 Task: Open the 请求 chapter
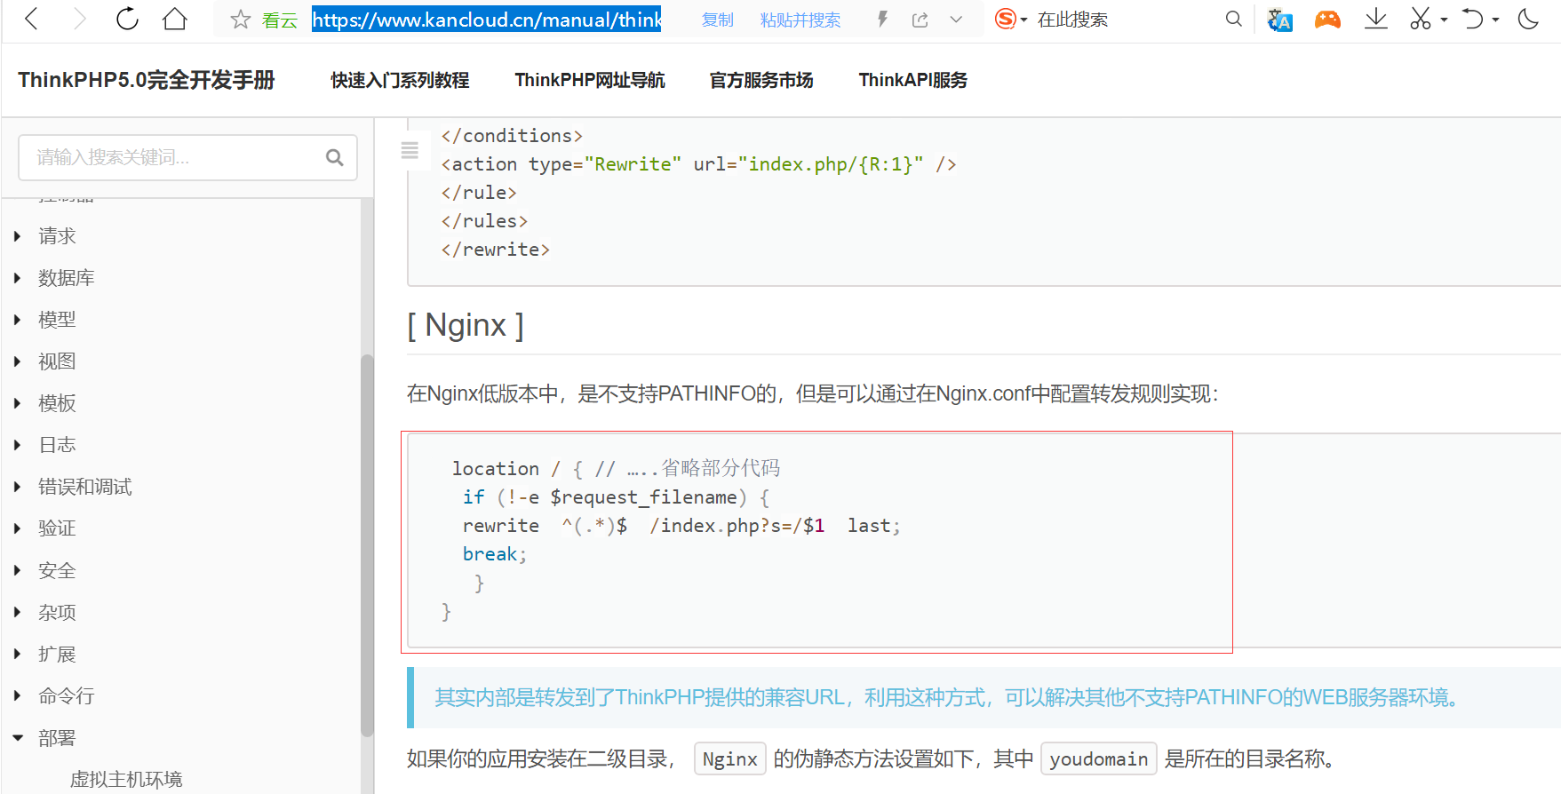click(x=57, y=236)
